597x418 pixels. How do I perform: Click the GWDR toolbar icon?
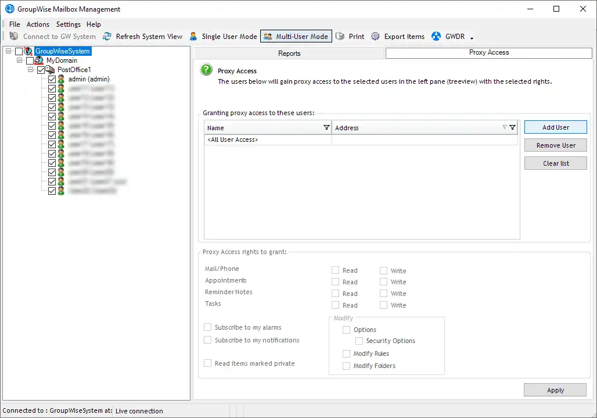pyautogui.click(x=436, y=37)
